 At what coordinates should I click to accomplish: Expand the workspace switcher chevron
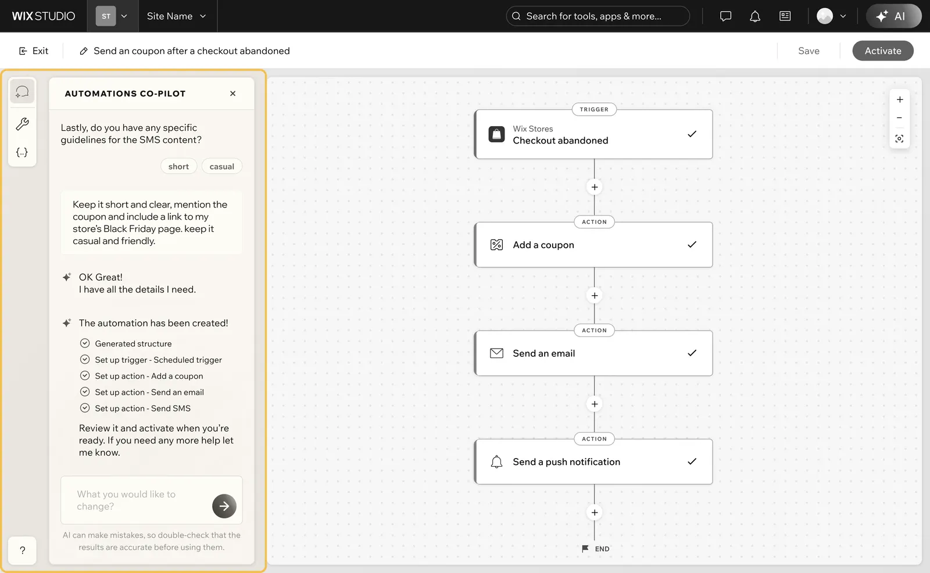(x=124, y=16)
